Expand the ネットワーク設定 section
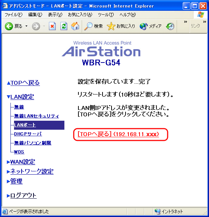 (x=30, y=171)
